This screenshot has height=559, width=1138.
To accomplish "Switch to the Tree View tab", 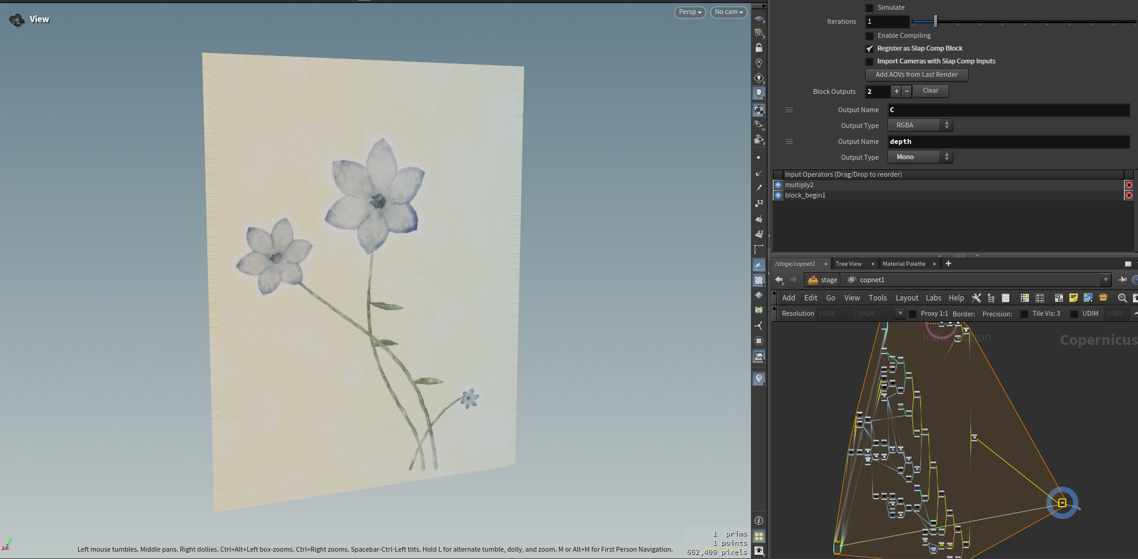I will tap(848, 264).
